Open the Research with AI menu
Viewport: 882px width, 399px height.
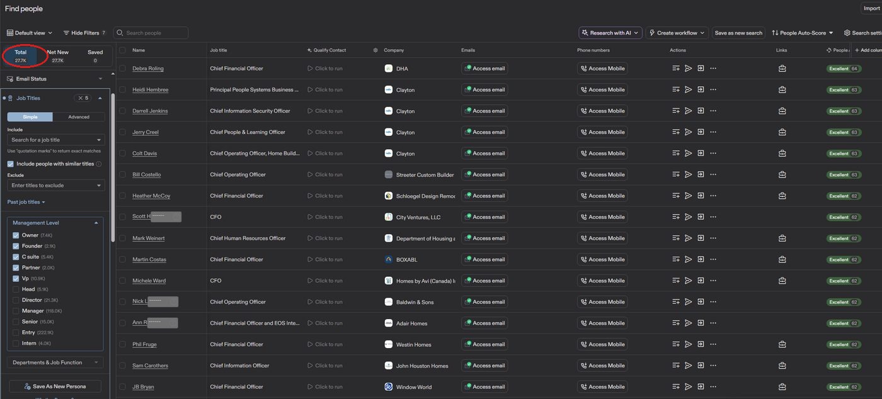pyautogui.click(x=610, y=33)
